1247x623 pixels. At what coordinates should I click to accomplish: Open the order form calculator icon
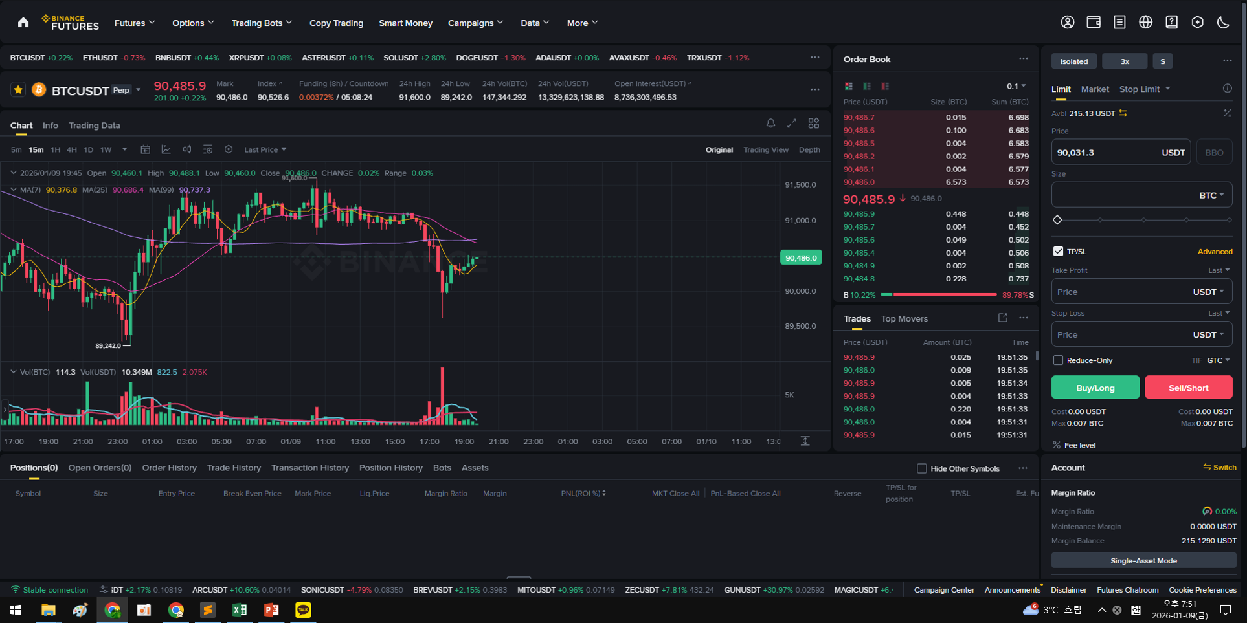1227,113
